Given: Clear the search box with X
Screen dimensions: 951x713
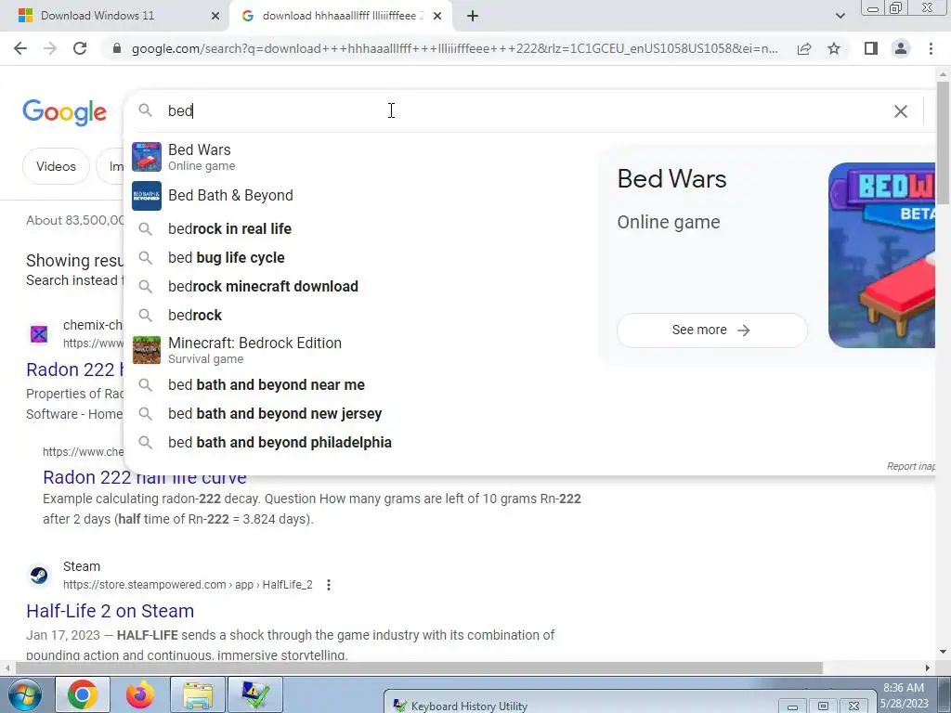Looking at the screenshot, I should pos(901,111).
